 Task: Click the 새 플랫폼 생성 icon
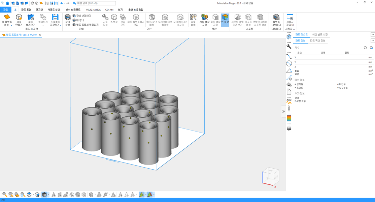coord(7,17)
